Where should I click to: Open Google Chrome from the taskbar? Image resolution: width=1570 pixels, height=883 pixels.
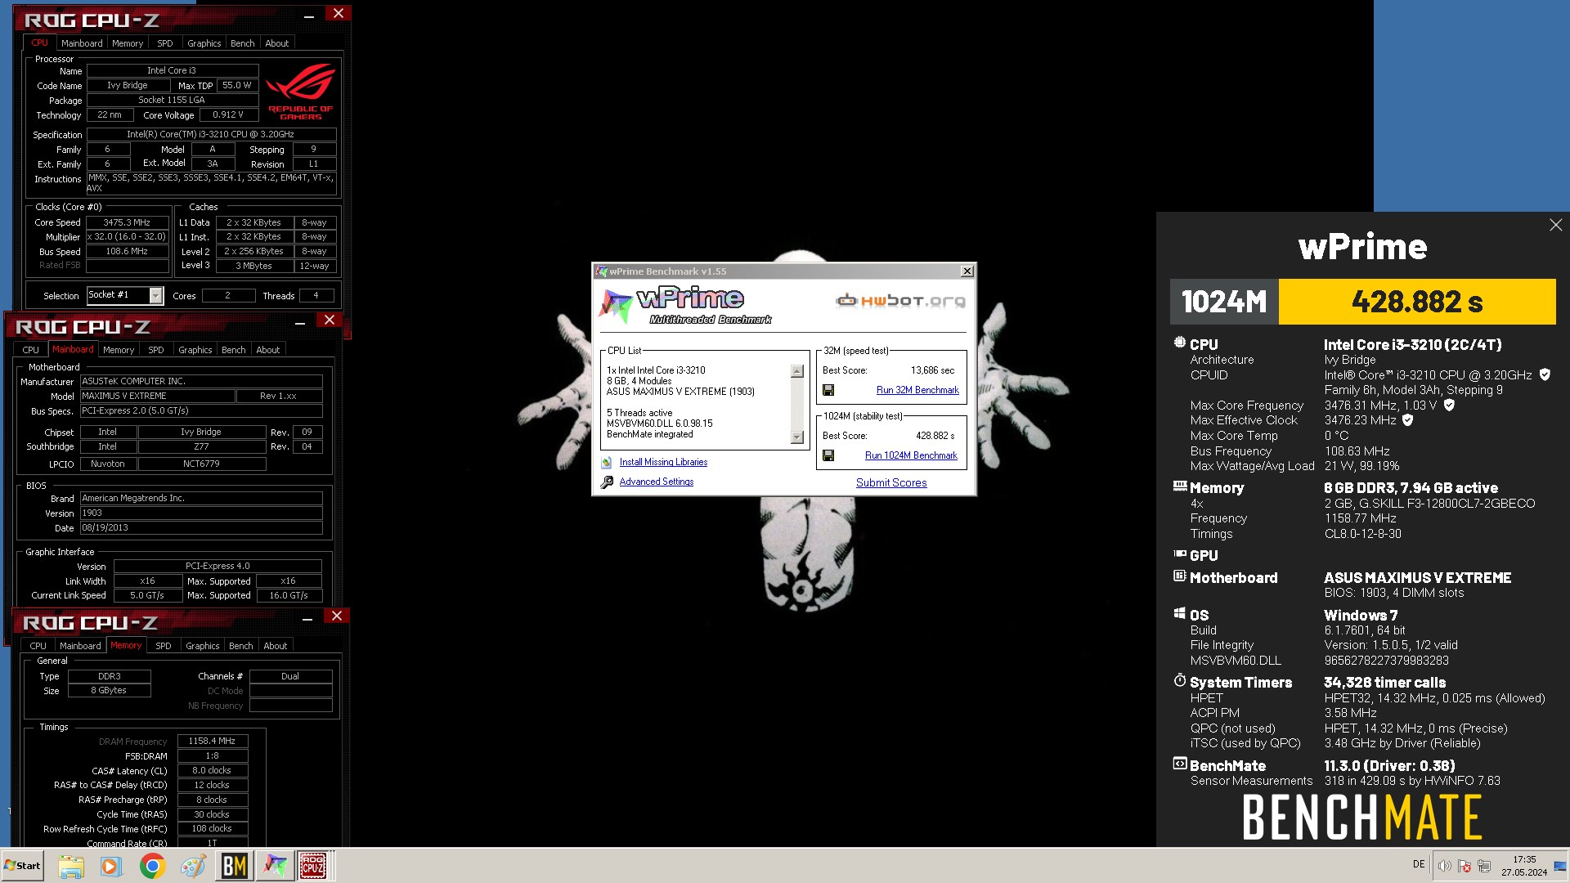(152, 866)
